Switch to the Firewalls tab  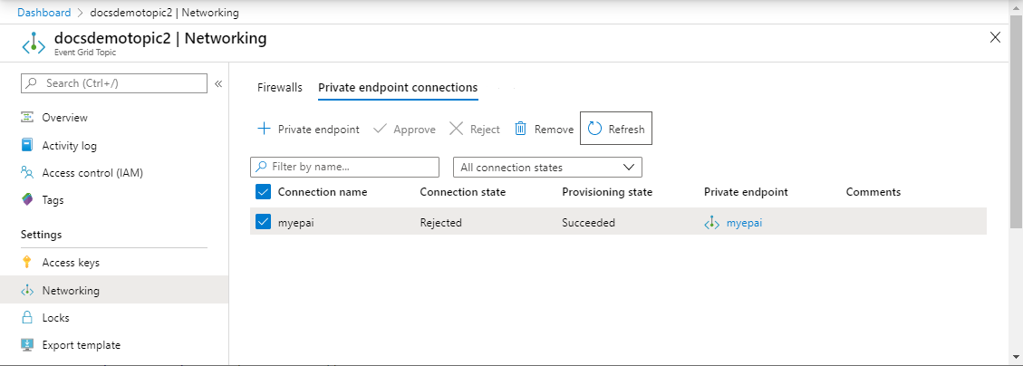coord(280,88)
